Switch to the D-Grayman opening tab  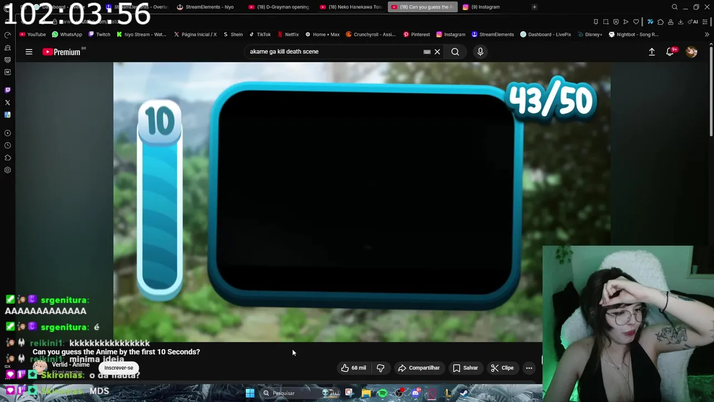tap(279, 7)
